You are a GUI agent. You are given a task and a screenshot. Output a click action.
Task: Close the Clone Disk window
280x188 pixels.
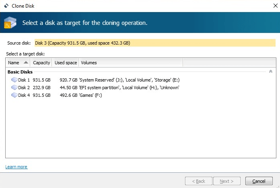(x=276, y=6)
